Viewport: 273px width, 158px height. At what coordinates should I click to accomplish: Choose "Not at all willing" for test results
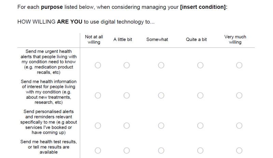tap(98, 150)
